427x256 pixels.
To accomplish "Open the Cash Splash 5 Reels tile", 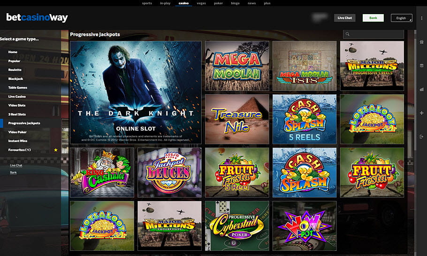I will (x=305, y=119).
